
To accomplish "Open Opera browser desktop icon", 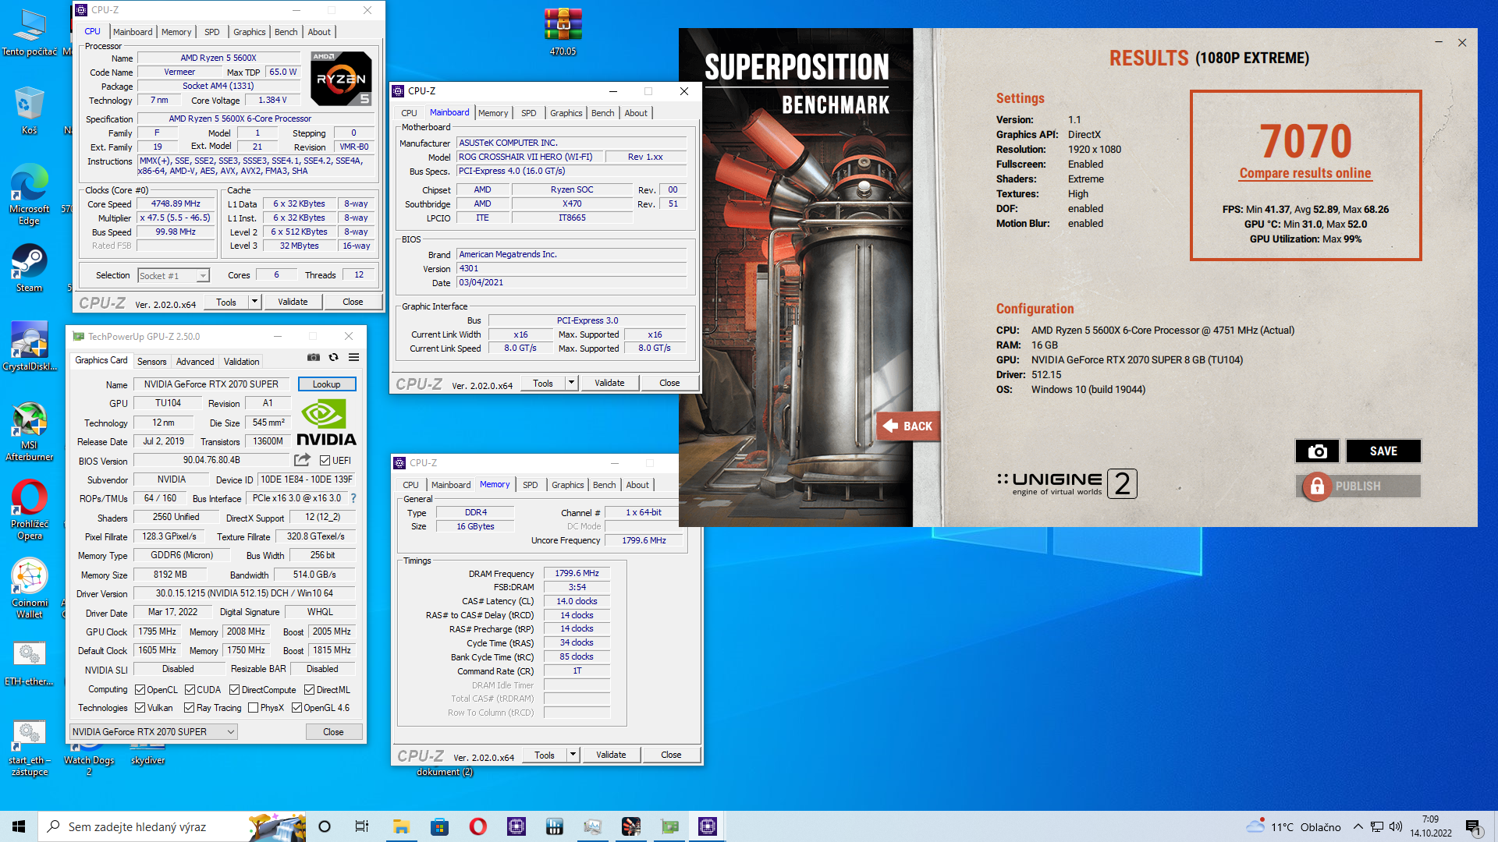I will [29, 510].
